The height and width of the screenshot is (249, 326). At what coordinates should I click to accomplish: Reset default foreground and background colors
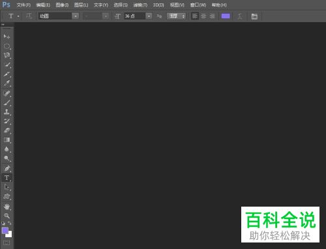click(3, 223)
